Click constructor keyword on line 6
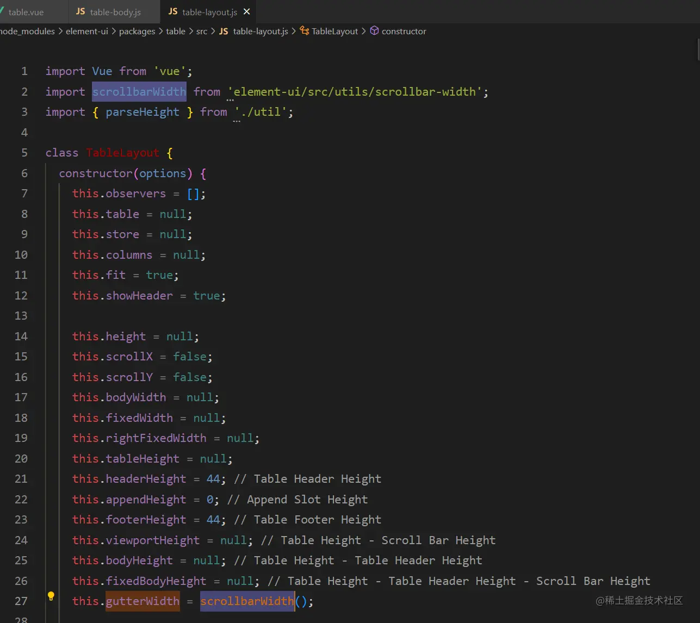 [x=96, y=173]
